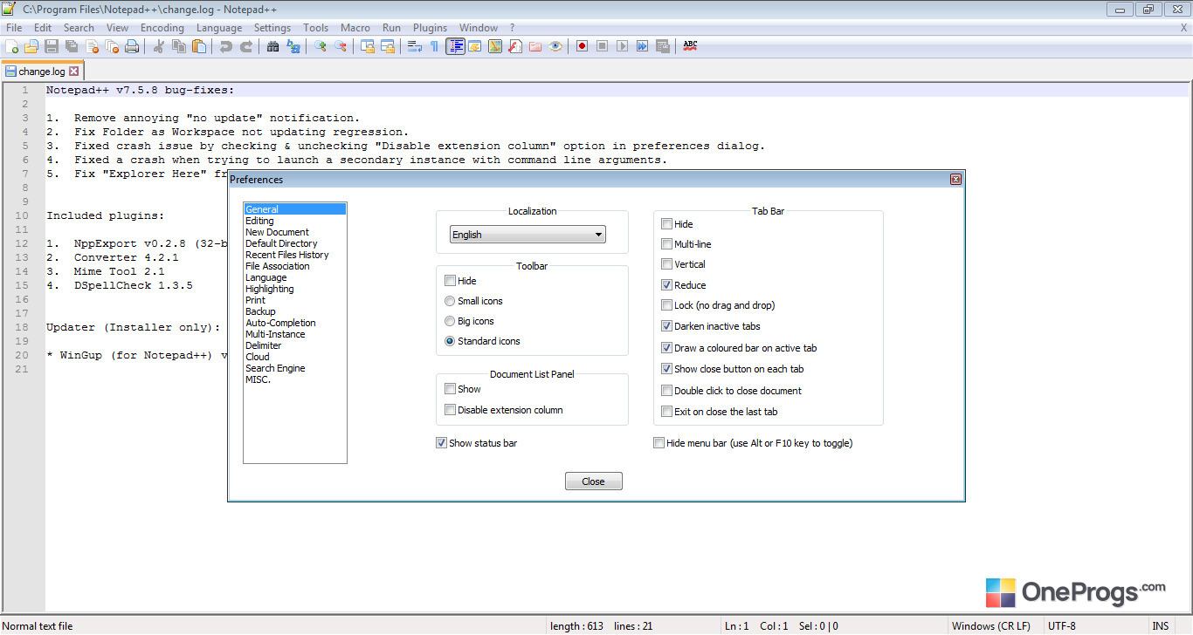Open the Settings menu
This screenshot has width=1193, height=635.
[272, 28]
